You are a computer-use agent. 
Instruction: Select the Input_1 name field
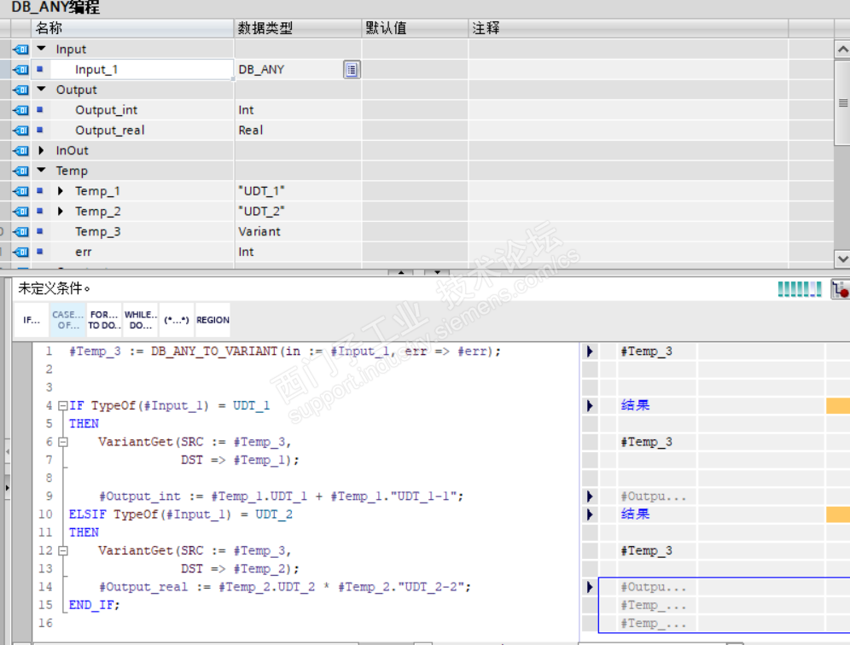(142, 69)
